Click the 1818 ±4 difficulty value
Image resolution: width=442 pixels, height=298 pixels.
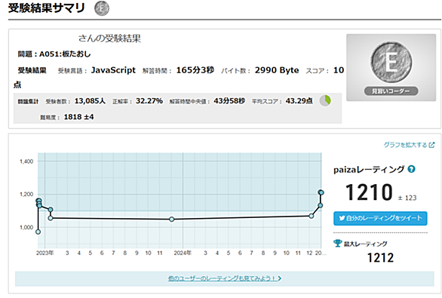tap(78, 117)
